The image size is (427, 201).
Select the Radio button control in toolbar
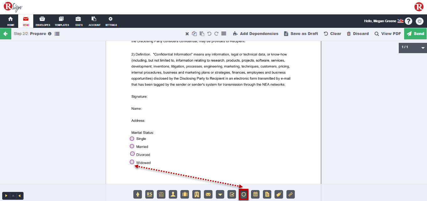pos(243,194)
